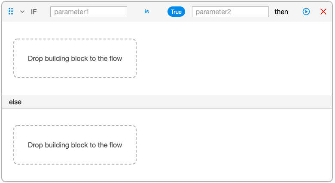Click the empty area of the else branch
Image resolution: width=335 pixels, height=183 pixels.
click(234, 145)
